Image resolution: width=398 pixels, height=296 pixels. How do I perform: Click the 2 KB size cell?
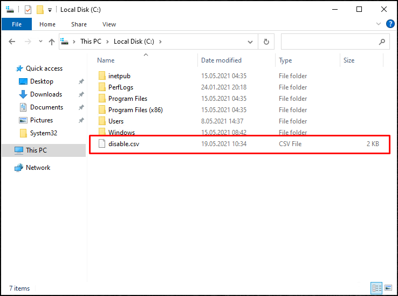tap(373, 143)
